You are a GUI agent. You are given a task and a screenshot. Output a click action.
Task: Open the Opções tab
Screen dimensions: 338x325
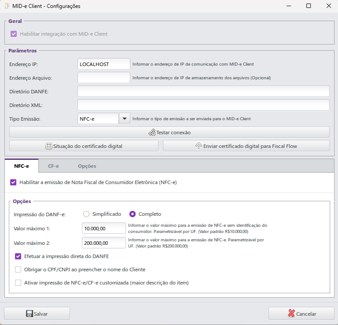(x=87, y=166)
